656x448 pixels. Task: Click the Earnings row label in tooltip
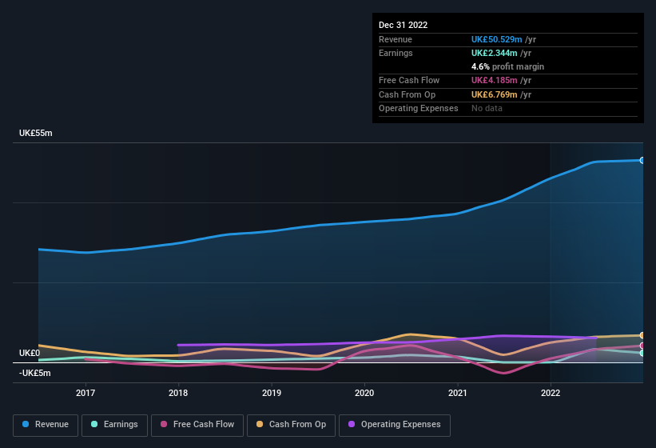[396, 53]
